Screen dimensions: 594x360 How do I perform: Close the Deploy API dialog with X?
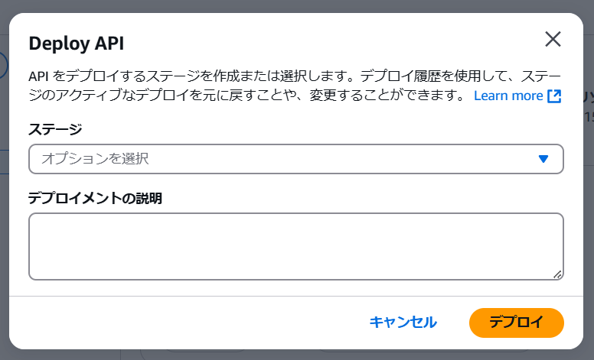(x=553, y=40)
